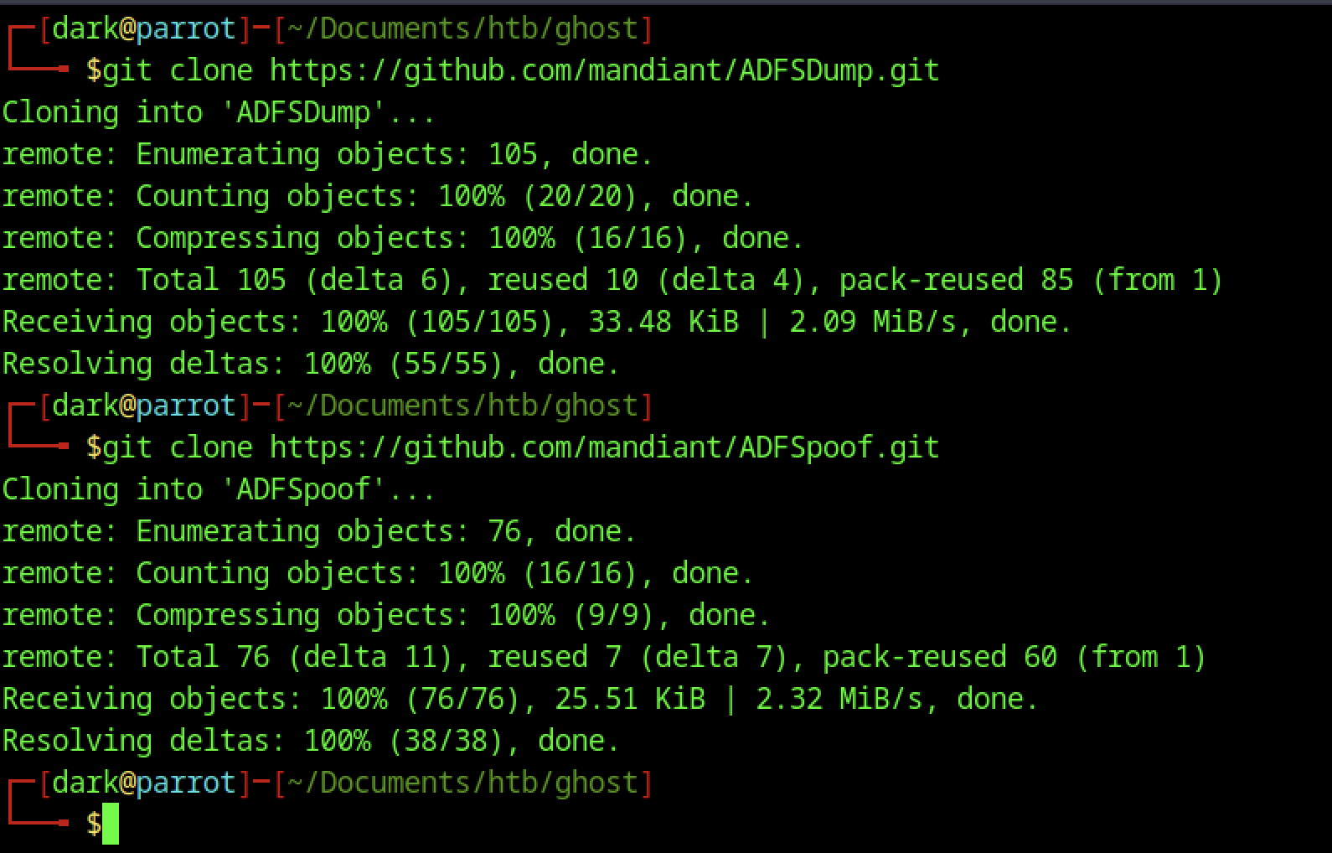Viewport: 1332px width, 853px height.
Task: Click the "Cloning into 'ADFSpoof'" line
Action: [x=219, y=489]
